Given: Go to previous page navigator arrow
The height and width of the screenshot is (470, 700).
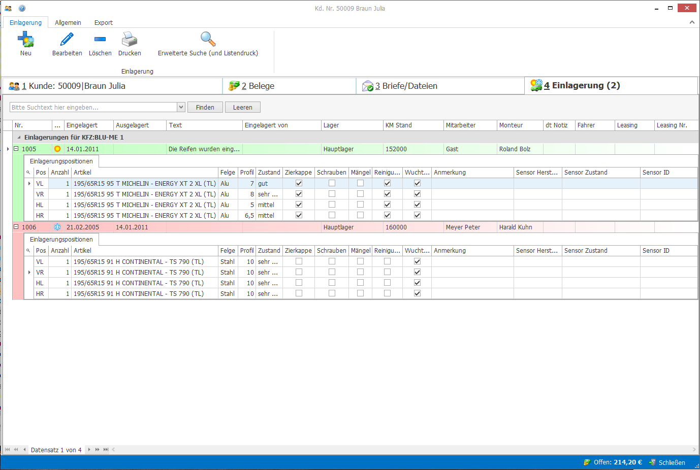Looking at the screenshot, I should pos(16,450).
